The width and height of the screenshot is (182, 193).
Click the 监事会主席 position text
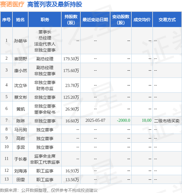coord(45,156)
